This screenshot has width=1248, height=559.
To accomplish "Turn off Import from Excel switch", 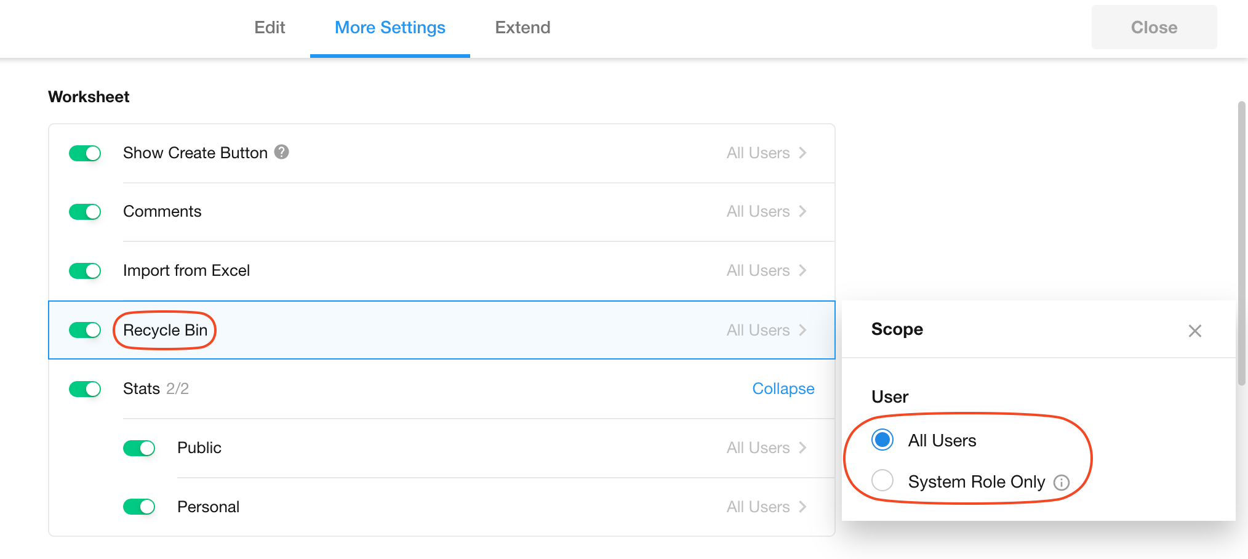I will pyautogui.click(x=85, y=271).
